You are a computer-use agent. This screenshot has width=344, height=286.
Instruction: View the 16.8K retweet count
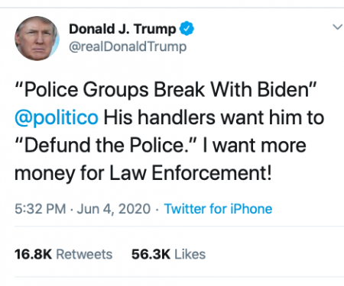[33, 254]
